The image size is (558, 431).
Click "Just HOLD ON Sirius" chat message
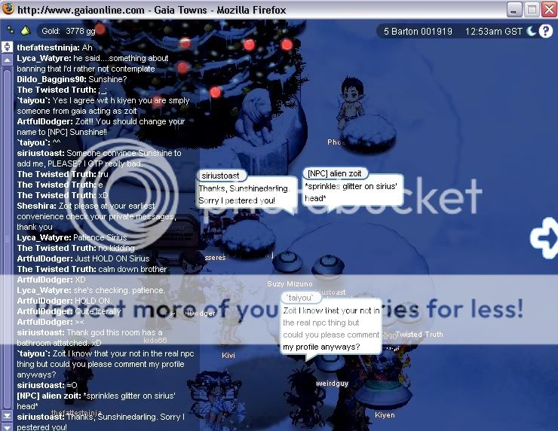coord(112,258)
